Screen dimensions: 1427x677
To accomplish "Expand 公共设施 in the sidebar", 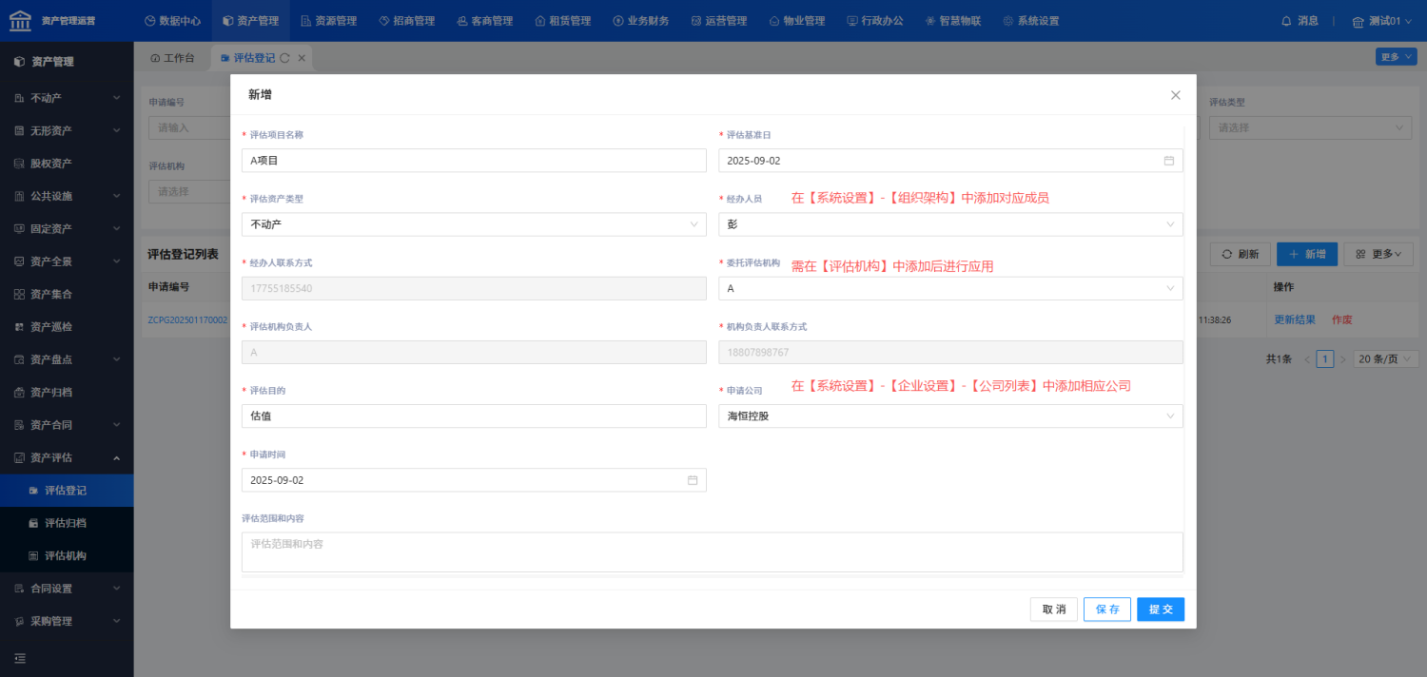I will pyautogui.click(x=67, y=196).
